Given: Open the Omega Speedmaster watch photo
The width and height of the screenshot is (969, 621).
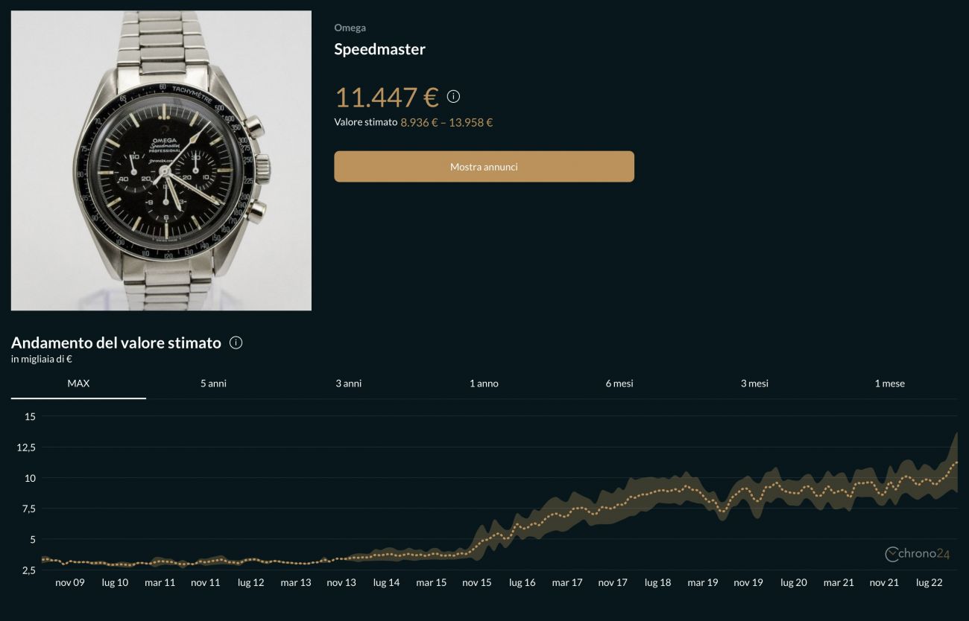Looking at the screenshot, I should pos(161,161).
